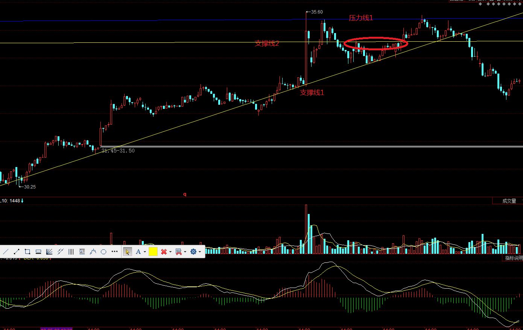Screen dimensions: 523x330
Task: Select the horizontal price band tool
Action: pos(38,252)
